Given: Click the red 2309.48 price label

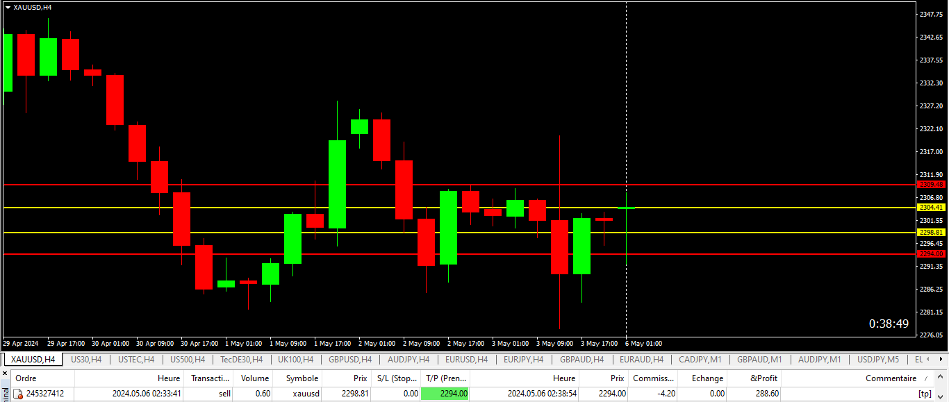Looking at the screenshot, I should tap(931, 185).
